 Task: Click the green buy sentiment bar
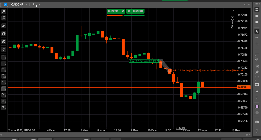pos(134,15)
